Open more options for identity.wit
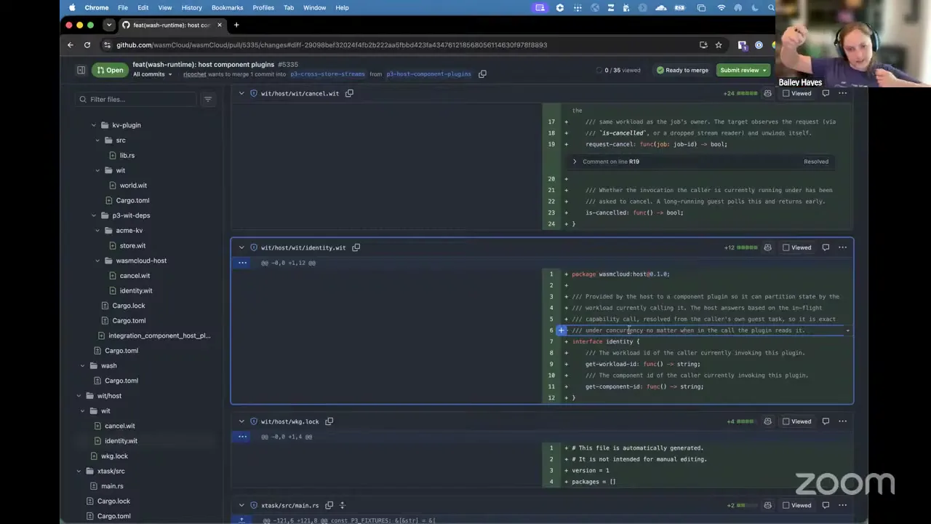931x524 pixels. pos(843,247)
